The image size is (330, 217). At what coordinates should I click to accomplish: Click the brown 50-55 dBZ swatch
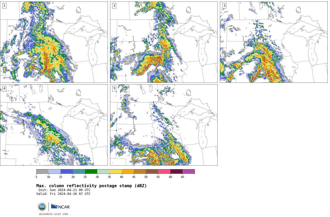[152, 171]
